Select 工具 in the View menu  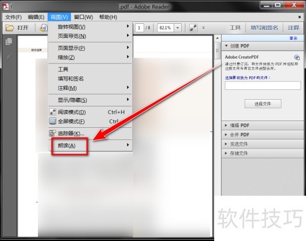[91, 69]
